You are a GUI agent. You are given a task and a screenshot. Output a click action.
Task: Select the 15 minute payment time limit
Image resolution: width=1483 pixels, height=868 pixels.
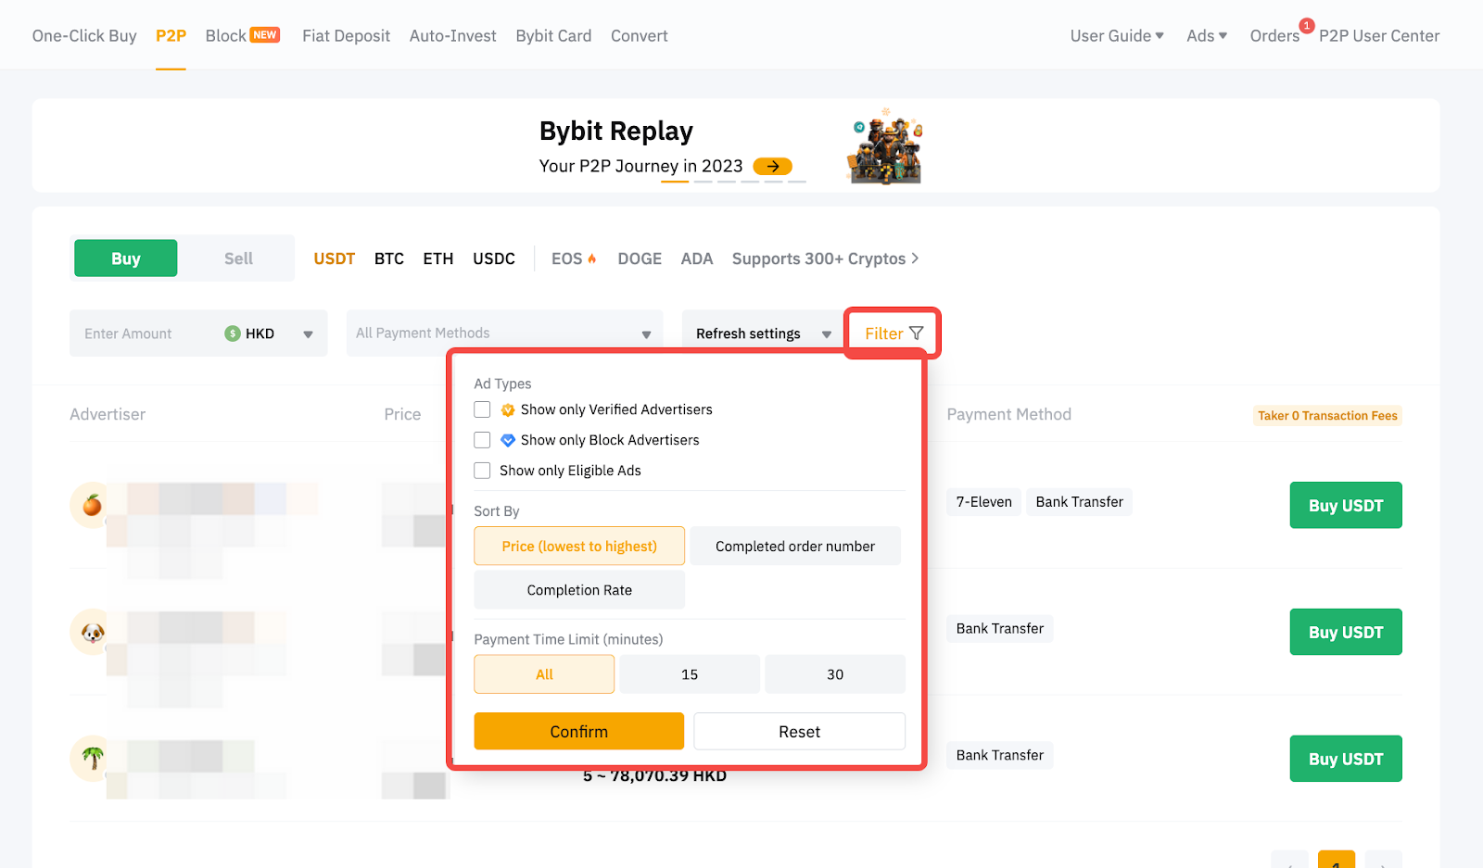point(690,674)
